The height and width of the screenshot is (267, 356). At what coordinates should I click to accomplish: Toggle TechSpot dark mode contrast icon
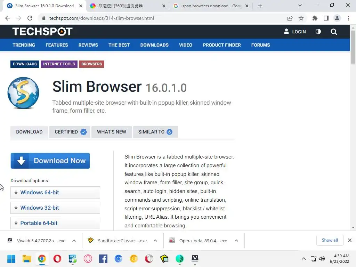[318, 32]
